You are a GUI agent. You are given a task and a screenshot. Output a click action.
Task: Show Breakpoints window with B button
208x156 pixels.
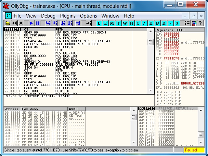[x=157, y=23]
